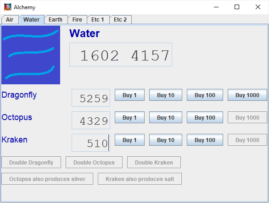Switch to the Etc 2 tab
The width and height of the screenshot is (269, 203).
coord(120,20)
